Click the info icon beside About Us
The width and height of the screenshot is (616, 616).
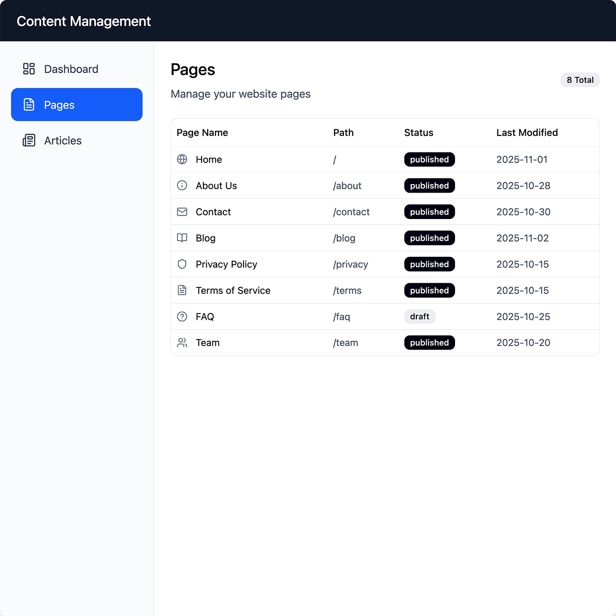tap(182, 186)
